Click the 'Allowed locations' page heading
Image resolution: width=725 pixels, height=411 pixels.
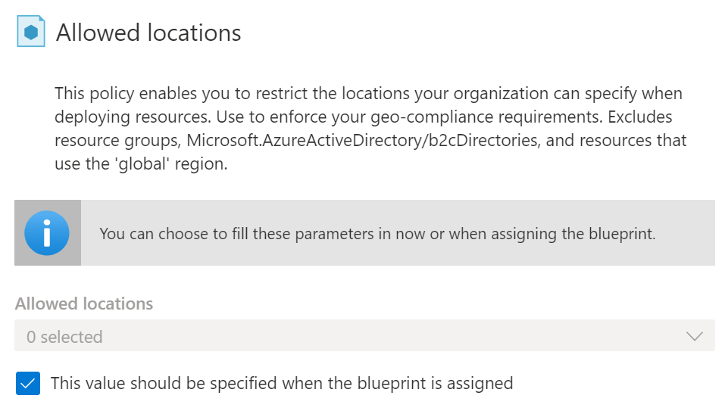(x=148, y=33)
